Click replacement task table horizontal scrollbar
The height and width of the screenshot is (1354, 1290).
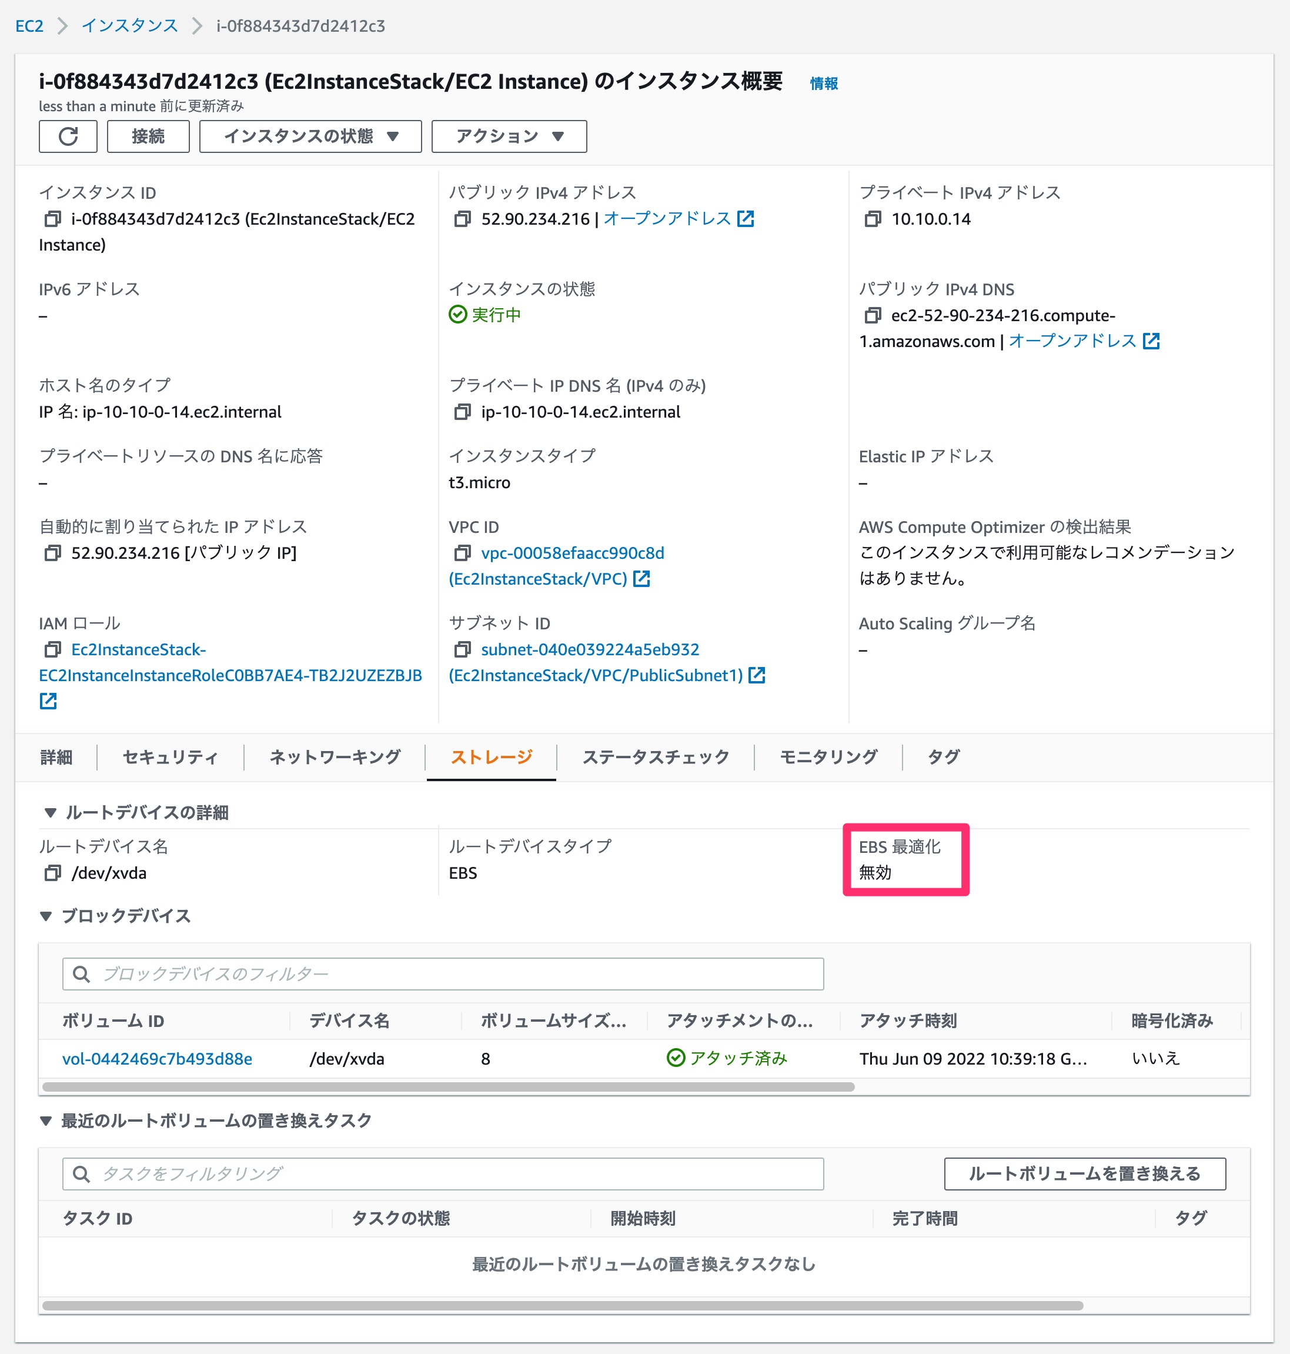tap(563, 1305)
